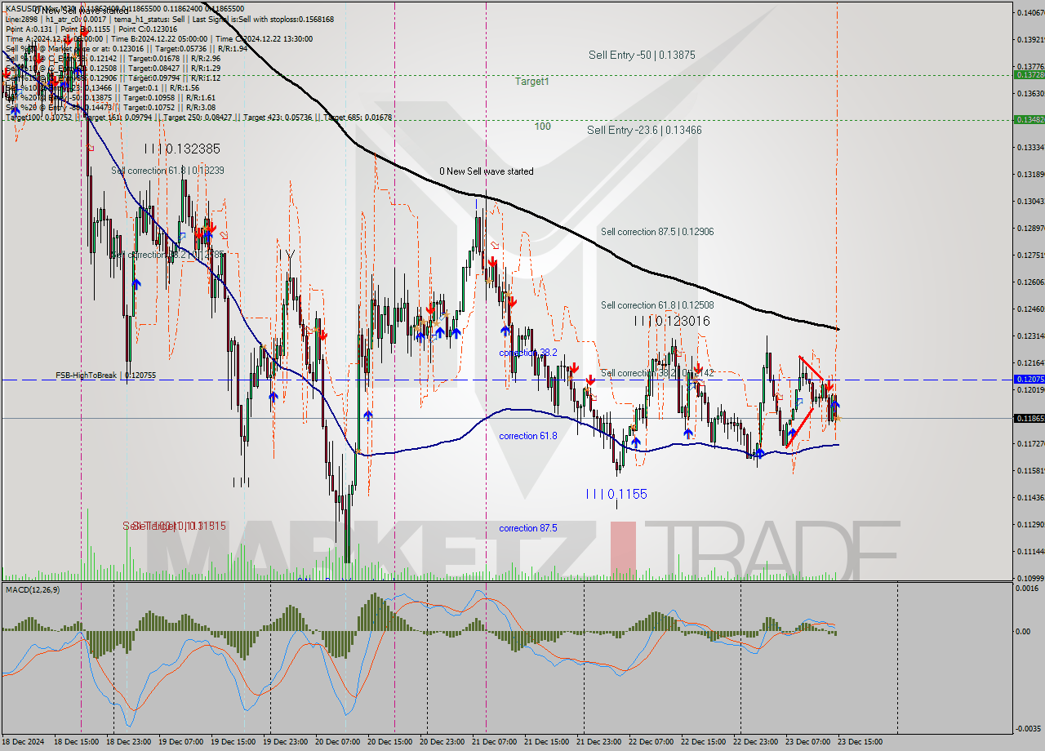Click the current price tag 0.11865
This screenshot has height=751, width=1045.
coord(1028,418)
